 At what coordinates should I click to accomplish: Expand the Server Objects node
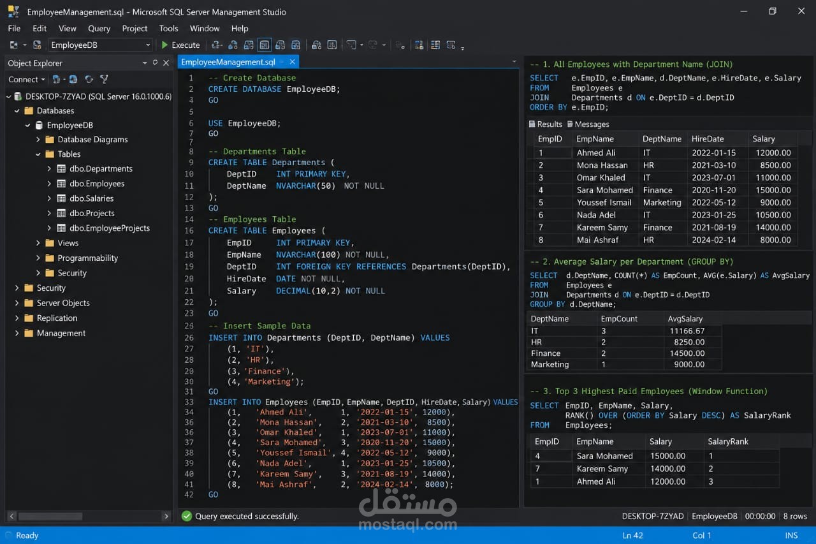17,303
